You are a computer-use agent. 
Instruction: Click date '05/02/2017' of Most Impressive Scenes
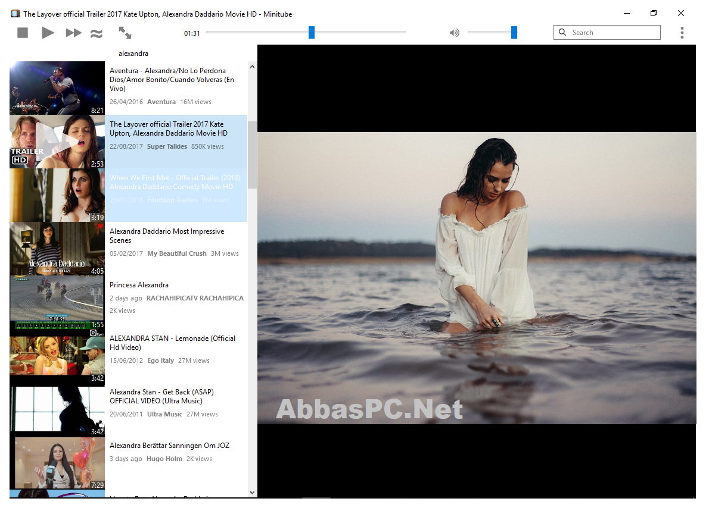coord(126,253)
